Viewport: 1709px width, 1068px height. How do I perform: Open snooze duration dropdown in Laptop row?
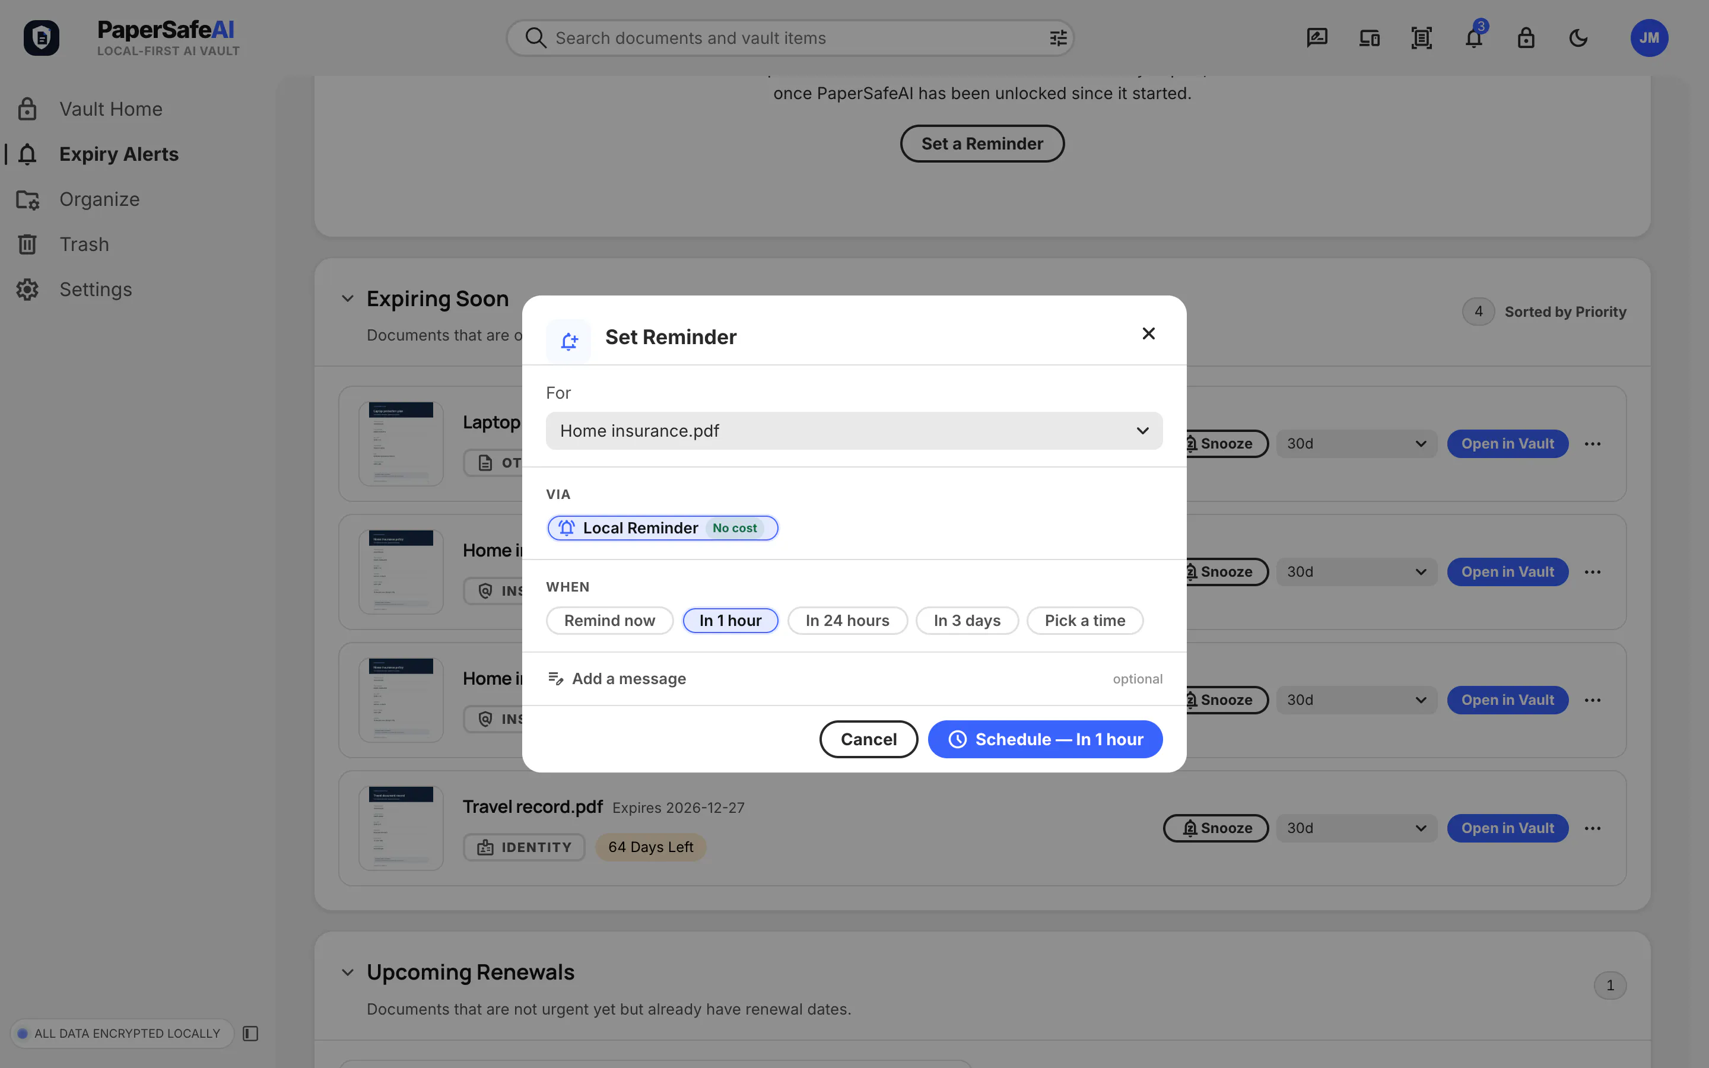click(x=1356, y=444)
